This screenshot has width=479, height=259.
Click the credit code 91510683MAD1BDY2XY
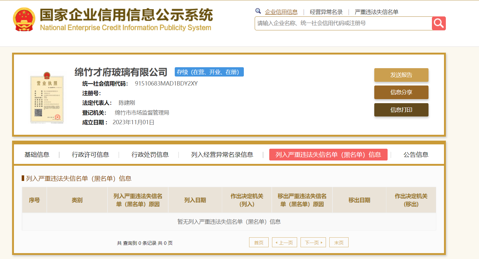click(166, 83)
